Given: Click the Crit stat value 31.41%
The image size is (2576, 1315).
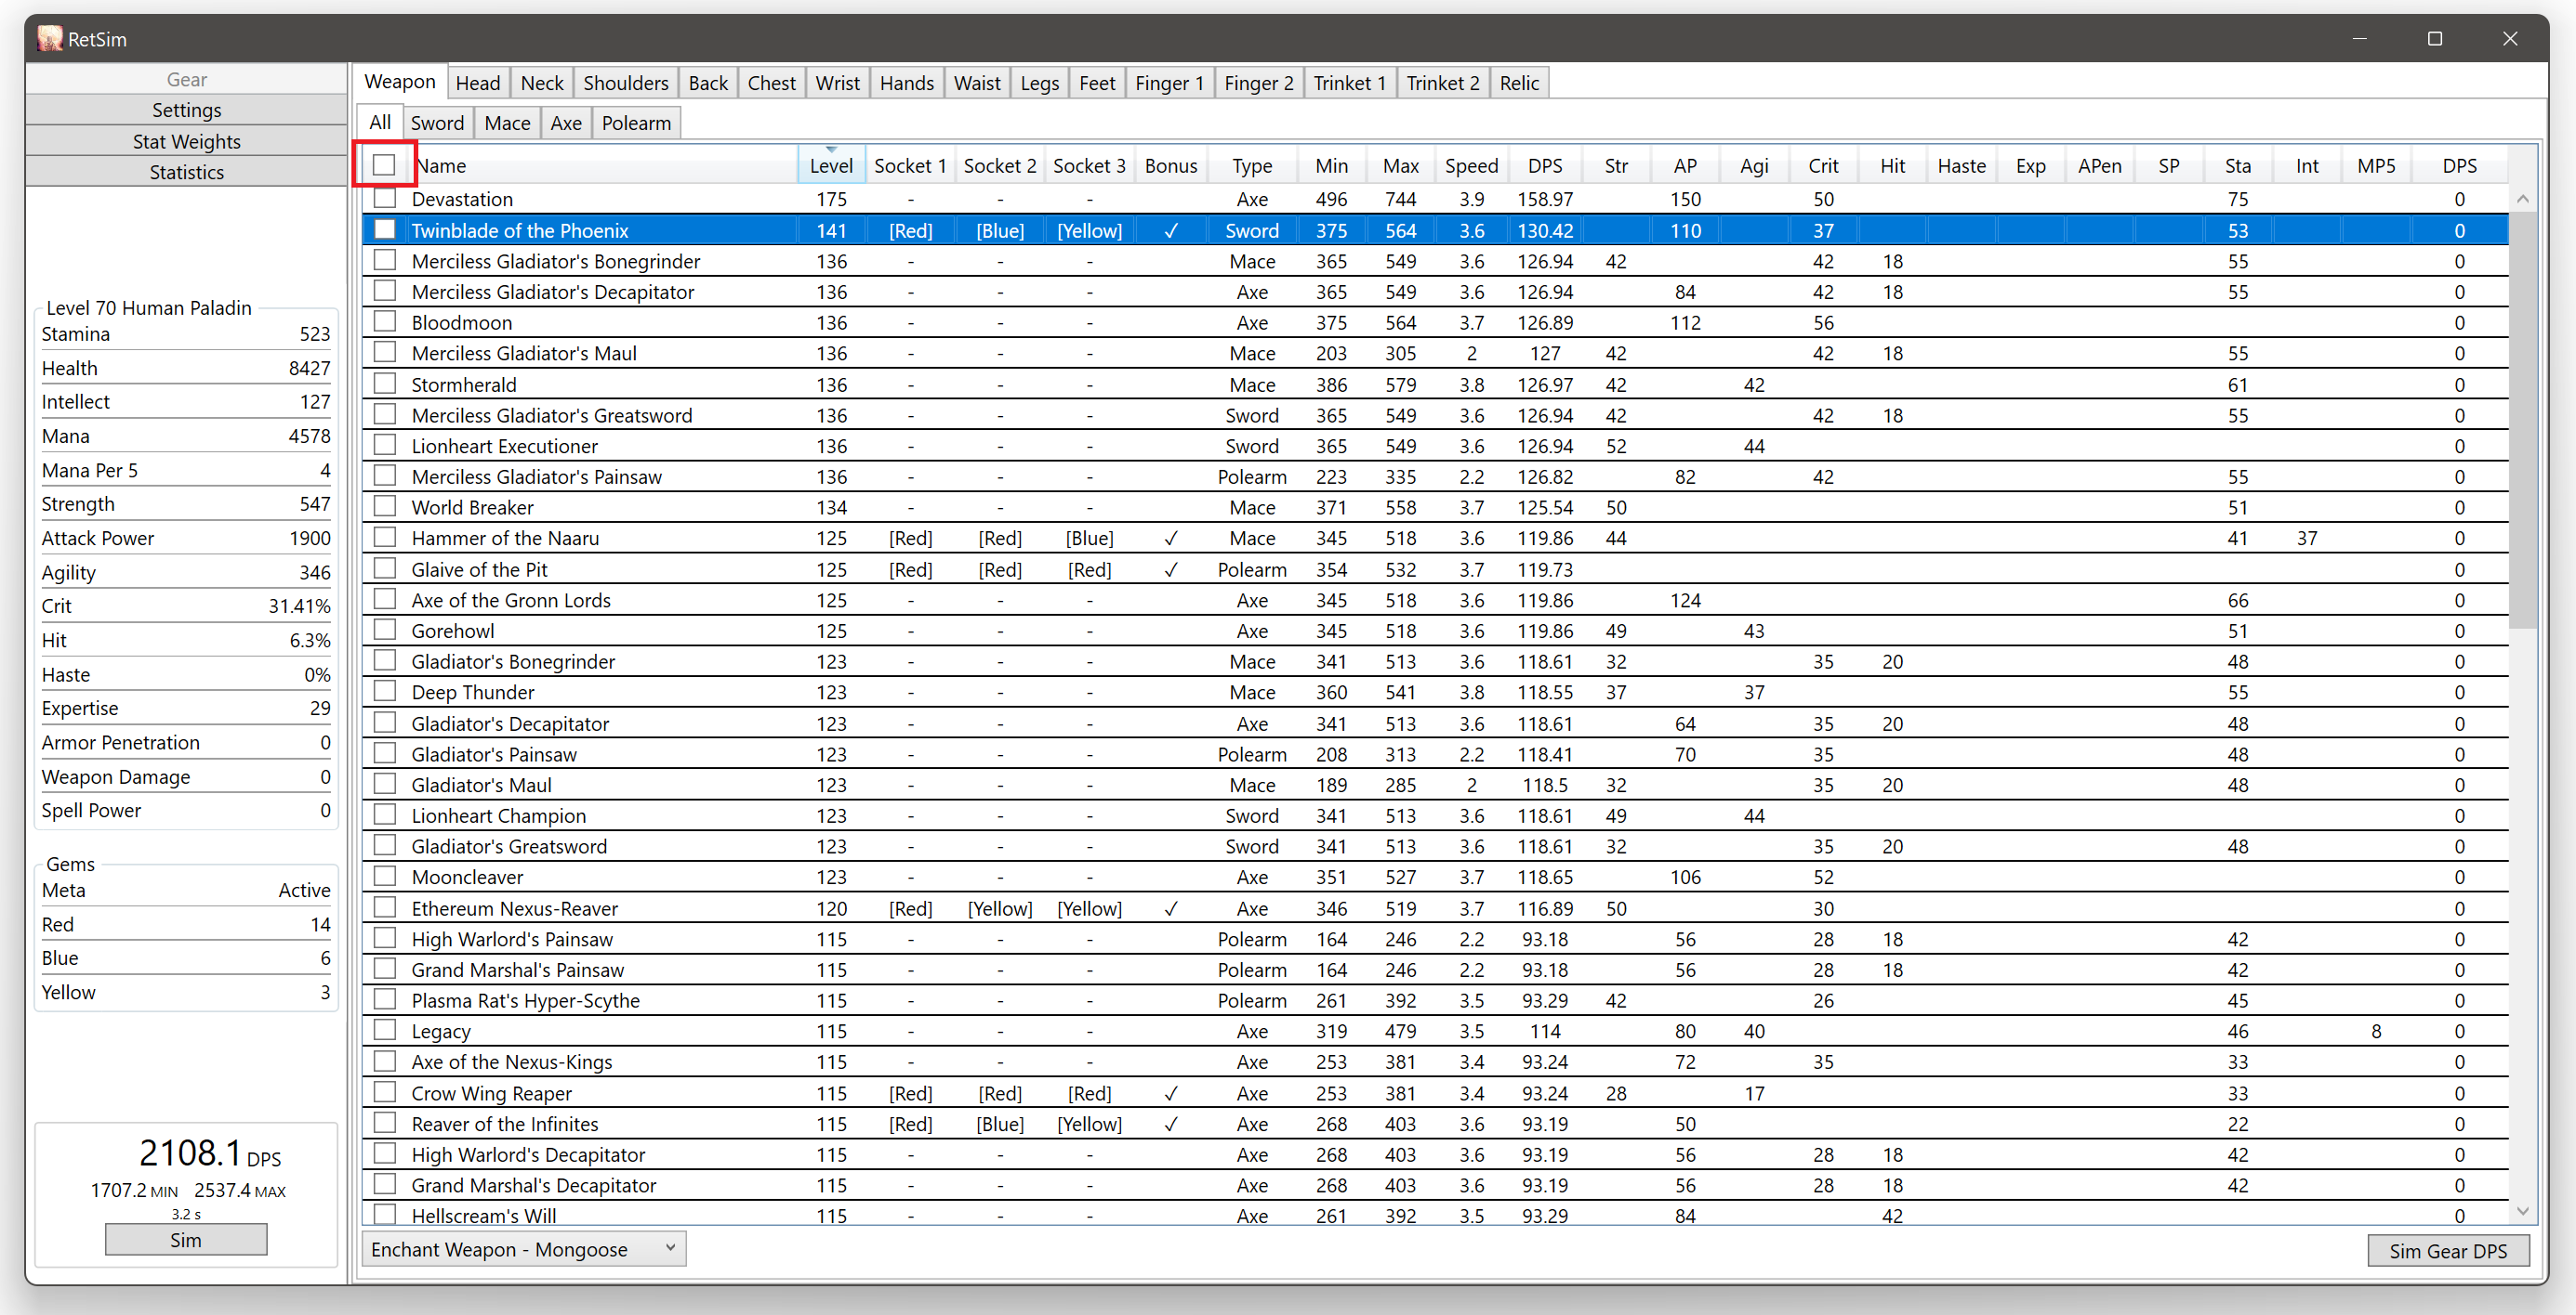Looking at the screenshot, I should click(298, 605).
